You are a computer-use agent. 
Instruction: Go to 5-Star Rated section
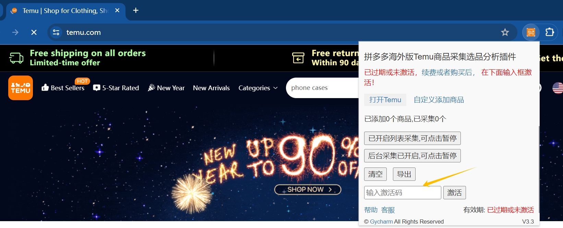(116, 88)
